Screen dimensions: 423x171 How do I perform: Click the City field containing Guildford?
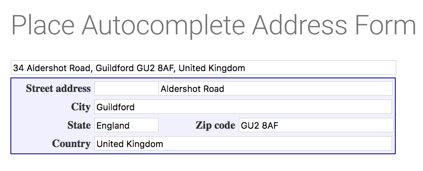tap(243, 107)
